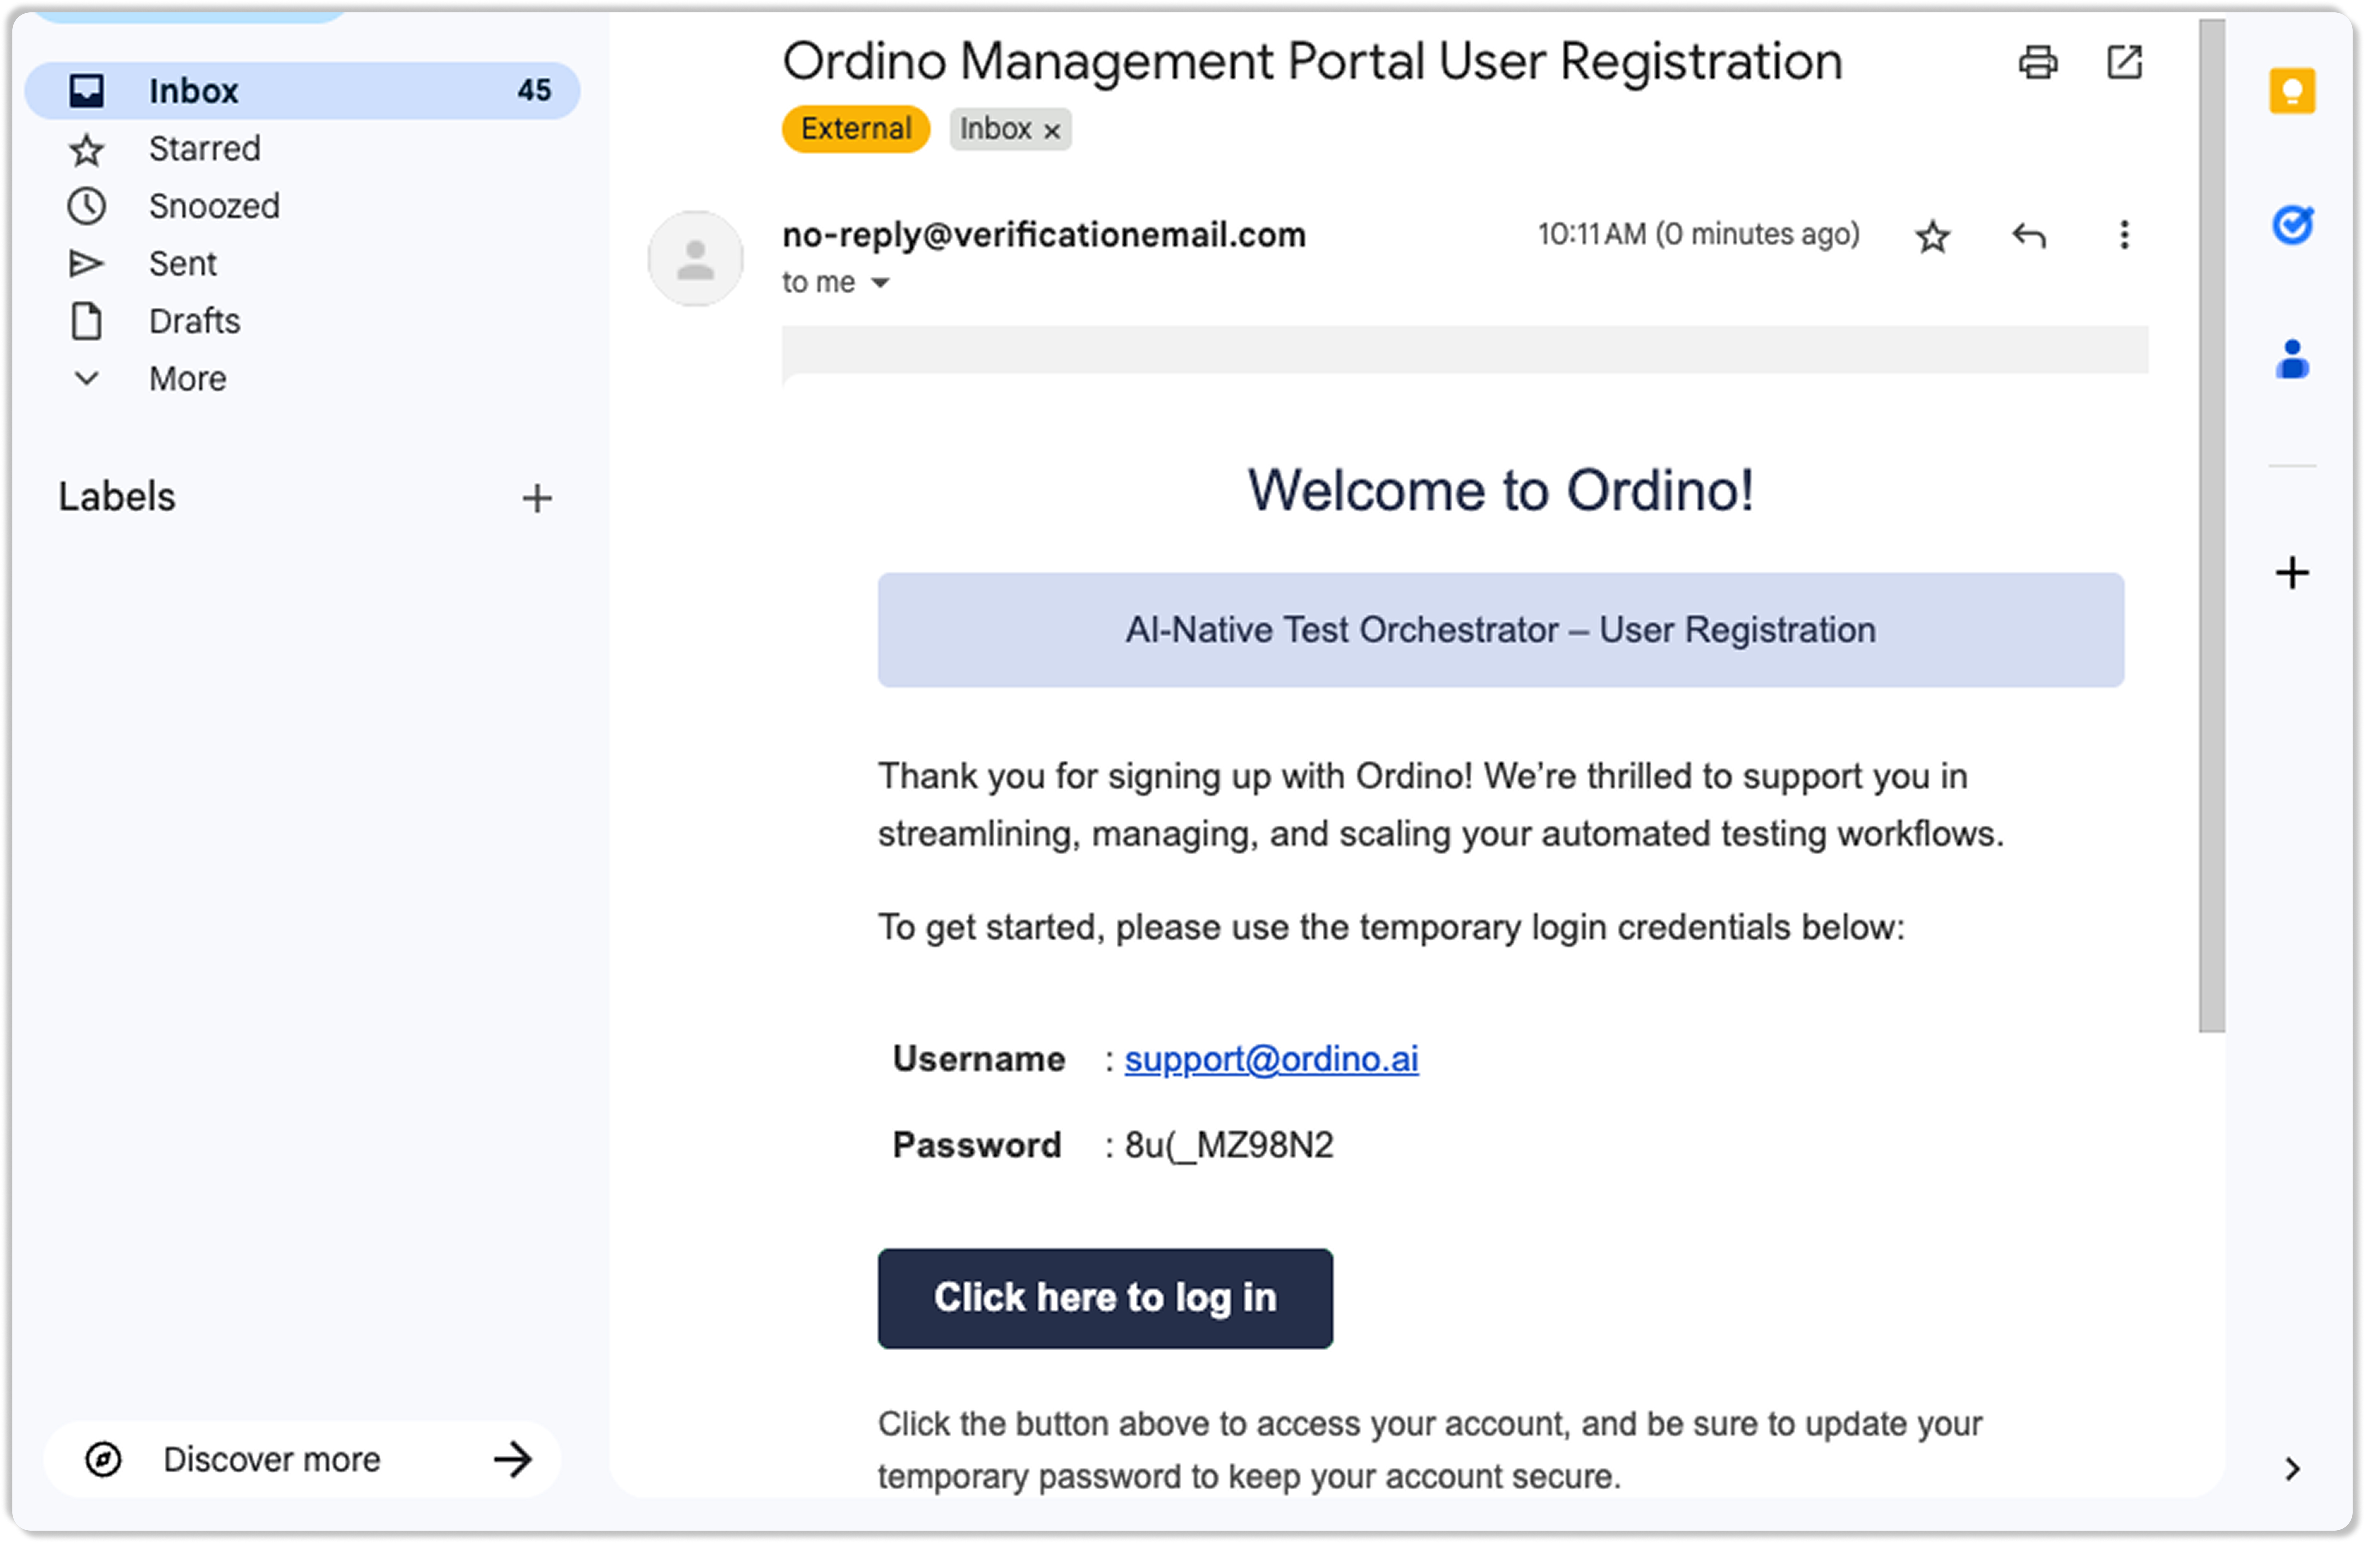Star this email from no-reply sender
The height and width of the screenshot is (1543, 2365).
click(1932, 237)
